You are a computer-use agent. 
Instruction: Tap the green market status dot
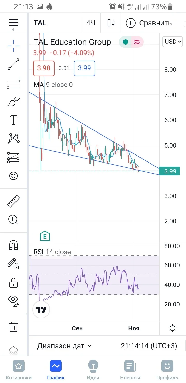click(126, 42)
